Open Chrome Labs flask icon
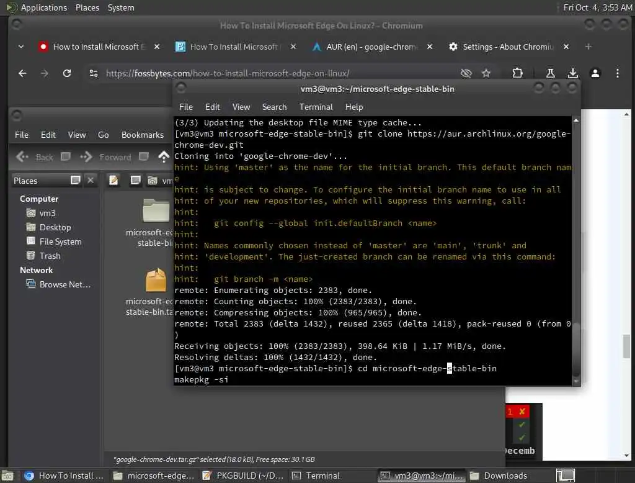Image resolution: width=635 pixels, height=483 pixels. (551, 73)
